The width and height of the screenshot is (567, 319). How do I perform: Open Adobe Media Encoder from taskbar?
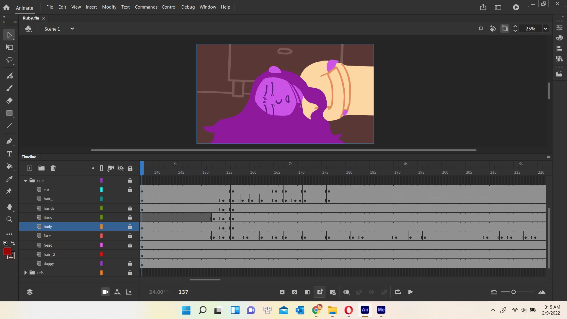click(381, 310)
